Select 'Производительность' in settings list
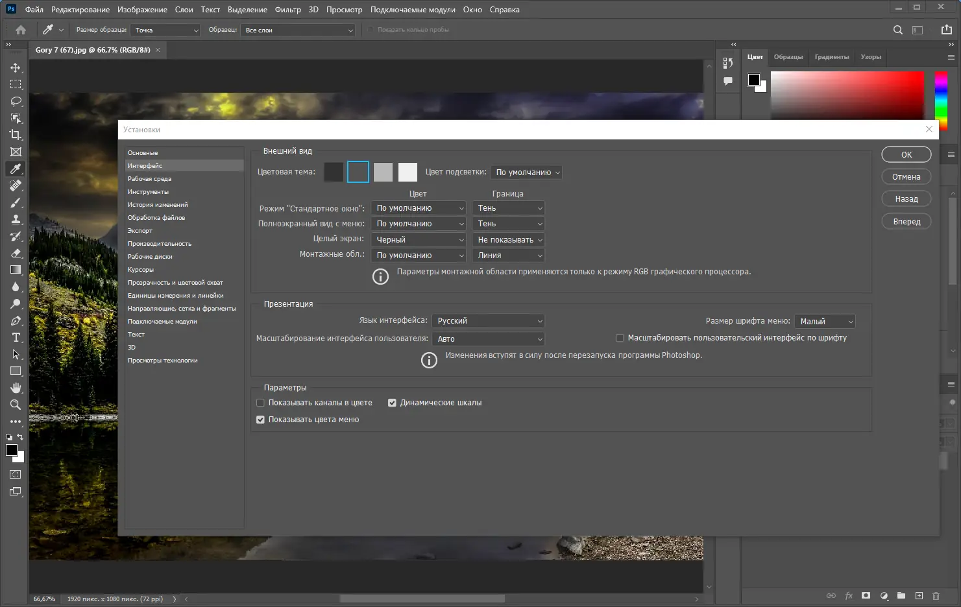Screen dimensions: 961x607 (160, 244)
